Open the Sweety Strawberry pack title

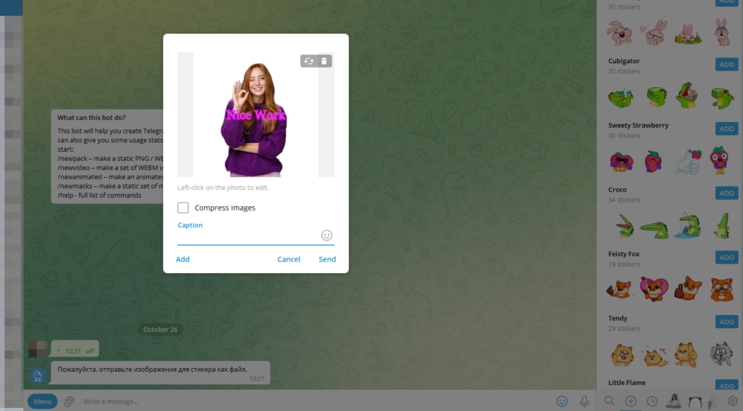(639, 125)
